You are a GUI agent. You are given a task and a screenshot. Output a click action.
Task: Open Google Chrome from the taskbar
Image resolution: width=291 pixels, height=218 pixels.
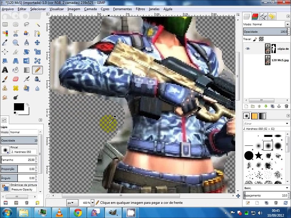78,213
